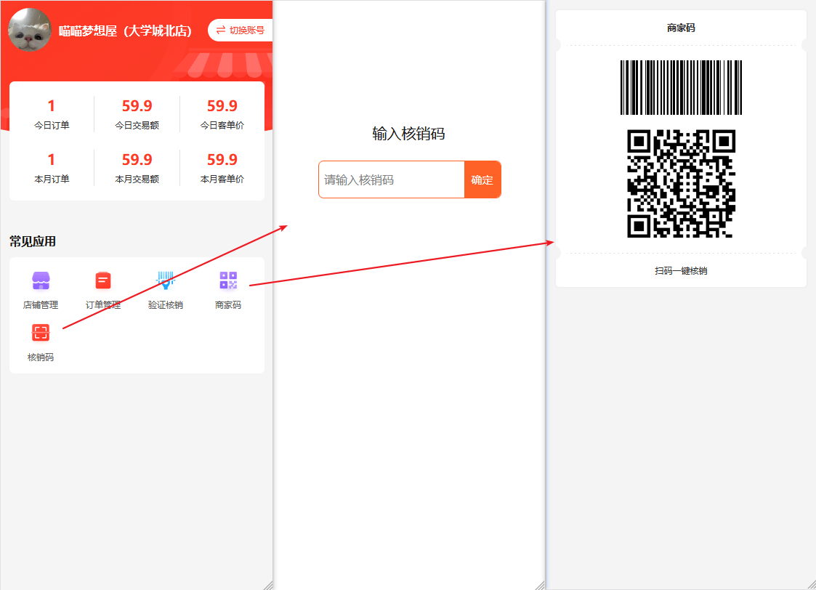Select the 今日客单价 value 59.9

coord(222,105)
